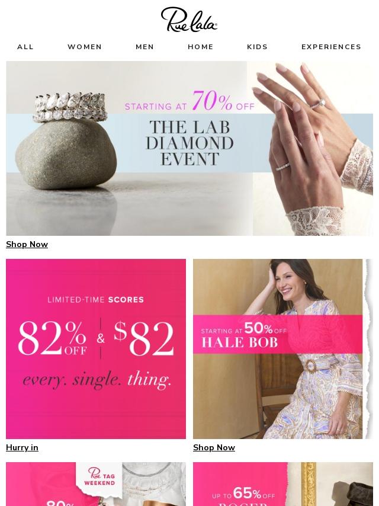Go to the MEN section

click(x=145, y=47)
